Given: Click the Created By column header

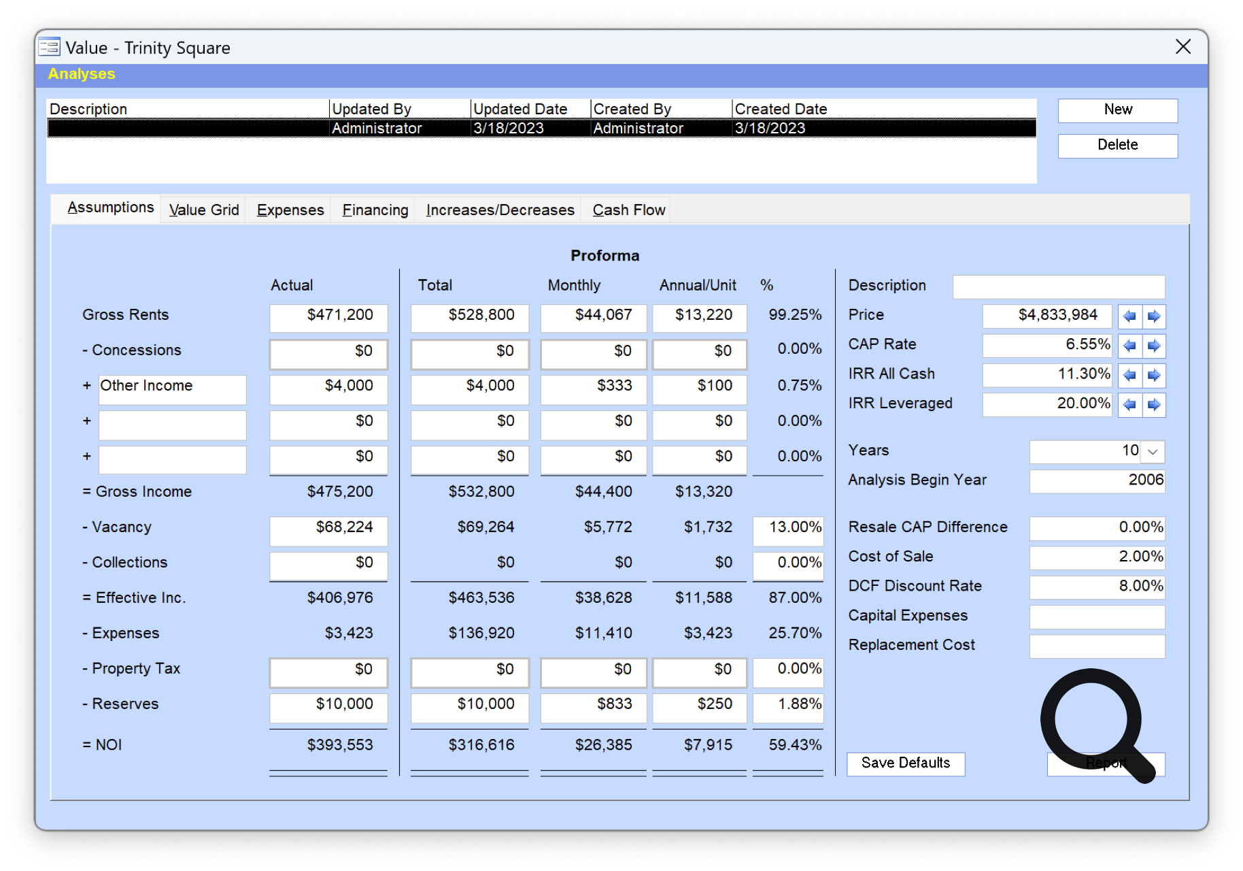Looking at the screenshot, I should point(661,109).
